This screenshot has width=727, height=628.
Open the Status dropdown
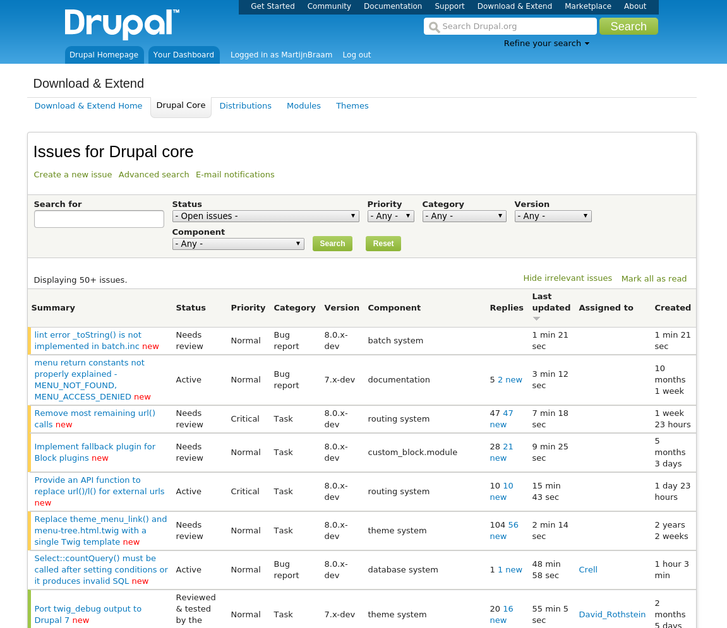pyautogui.click(x=266, y=216)
